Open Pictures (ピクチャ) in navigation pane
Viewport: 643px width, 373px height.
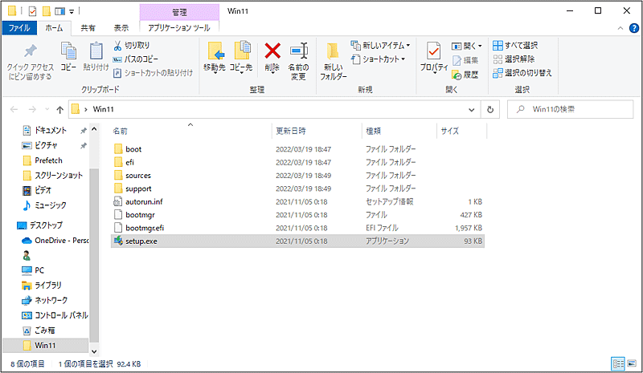tap(39, 145)
